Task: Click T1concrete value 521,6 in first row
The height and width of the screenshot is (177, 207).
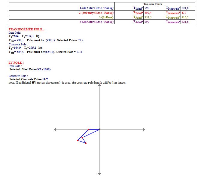Action: click(x=185, y=8)
